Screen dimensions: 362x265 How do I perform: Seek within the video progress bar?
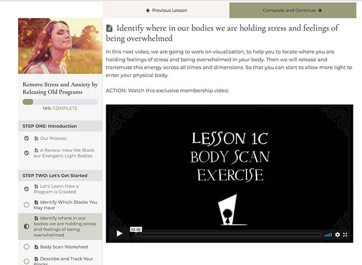(228, 234)
